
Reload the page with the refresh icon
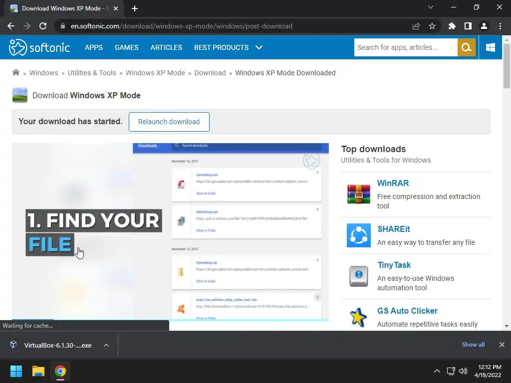(x=43, y=26)
